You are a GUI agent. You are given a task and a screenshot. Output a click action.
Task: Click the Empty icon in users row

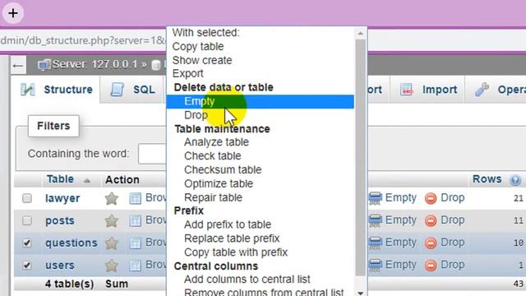point(376,265)
